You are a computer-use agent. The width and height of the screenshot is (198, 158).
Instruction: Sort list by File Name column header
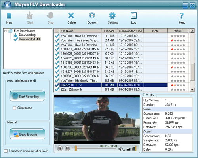[x=80, y=31]
